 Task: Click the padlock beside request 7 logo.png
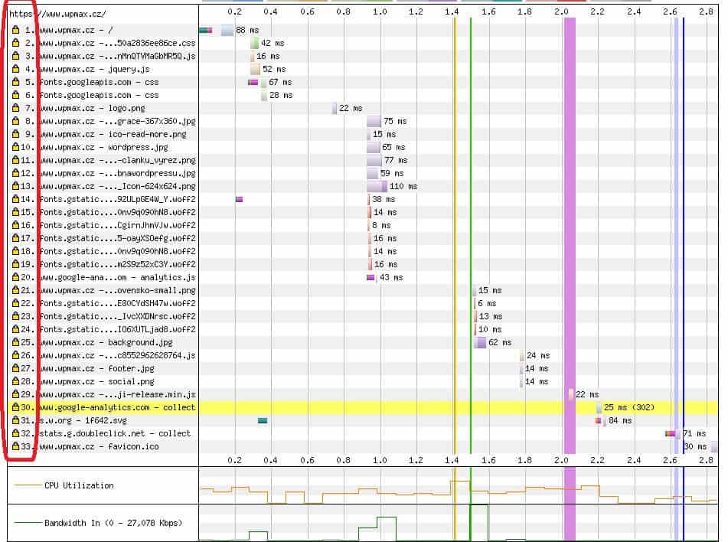15,108
